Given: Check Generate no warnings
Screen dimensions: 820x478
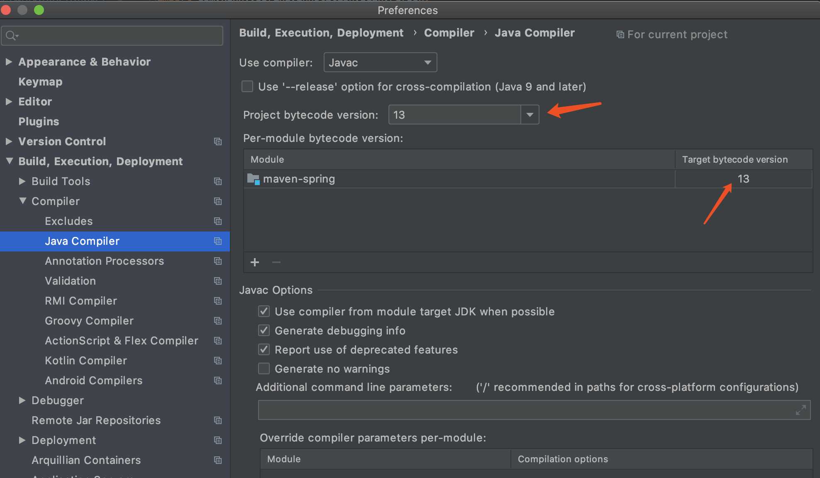Looking at the screenshot, I should tap(264, 368).
